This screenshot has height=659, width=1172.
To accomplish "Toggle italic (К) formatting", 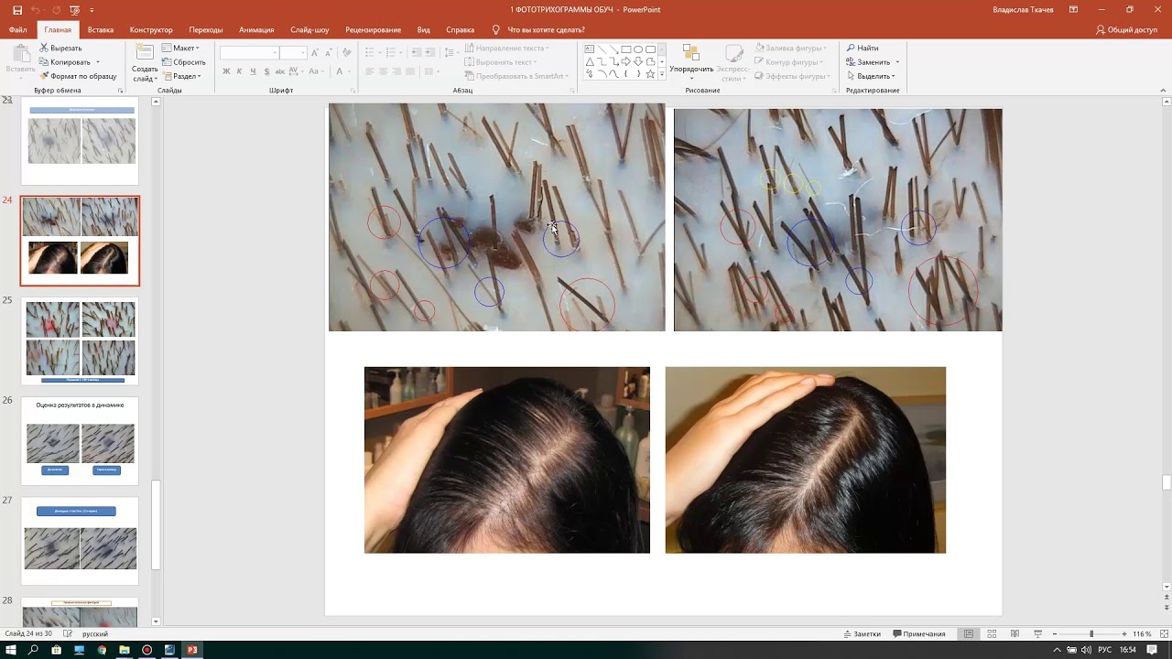I will coord(239,71).
